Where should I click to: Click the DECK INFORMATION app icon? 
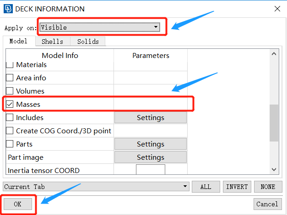(x=8, y=9)
